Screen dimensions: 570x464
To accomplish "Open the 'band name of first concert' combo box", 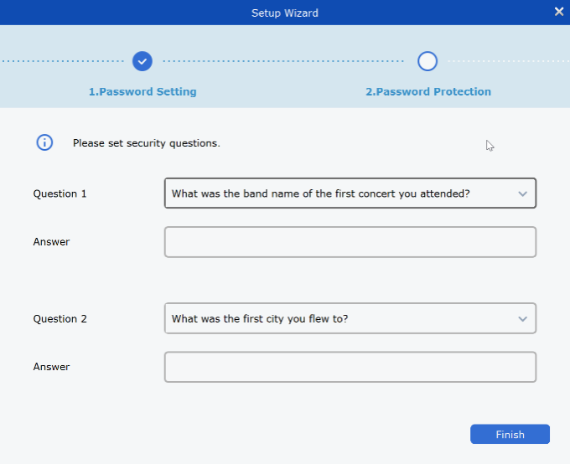I will coord(335,193).
